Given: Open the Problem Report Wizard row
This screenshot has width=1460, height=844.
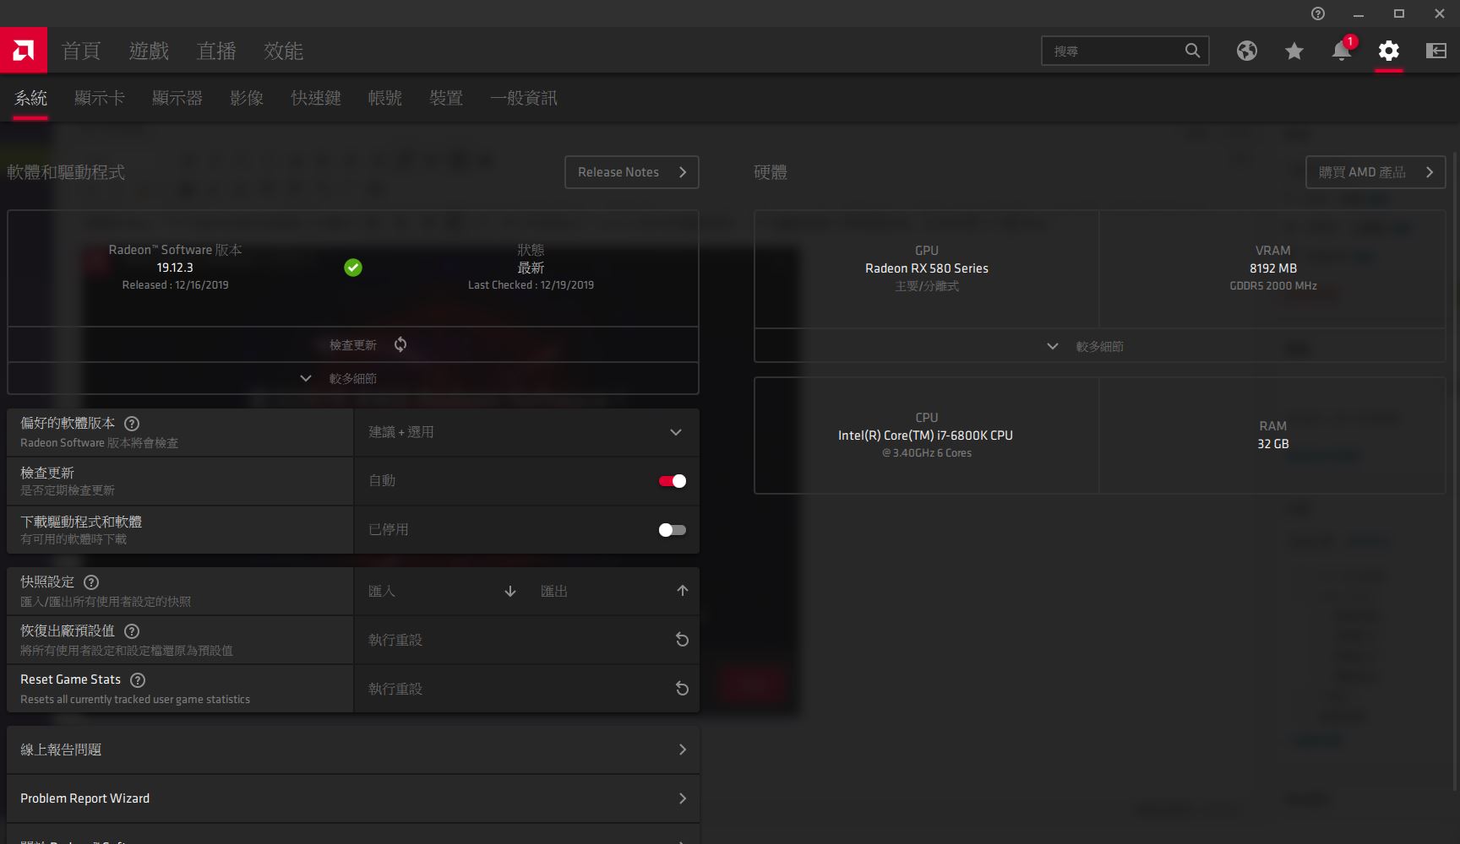Looking at the screenshot, I should tap(353, 798).
